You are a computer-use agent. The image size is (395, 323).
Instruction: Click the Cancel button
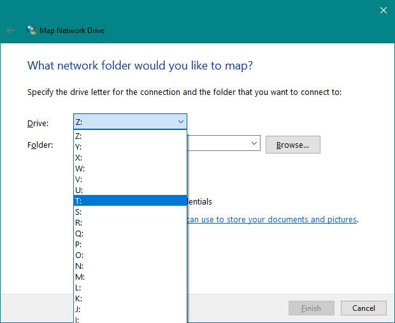click(x=364, y=308)
